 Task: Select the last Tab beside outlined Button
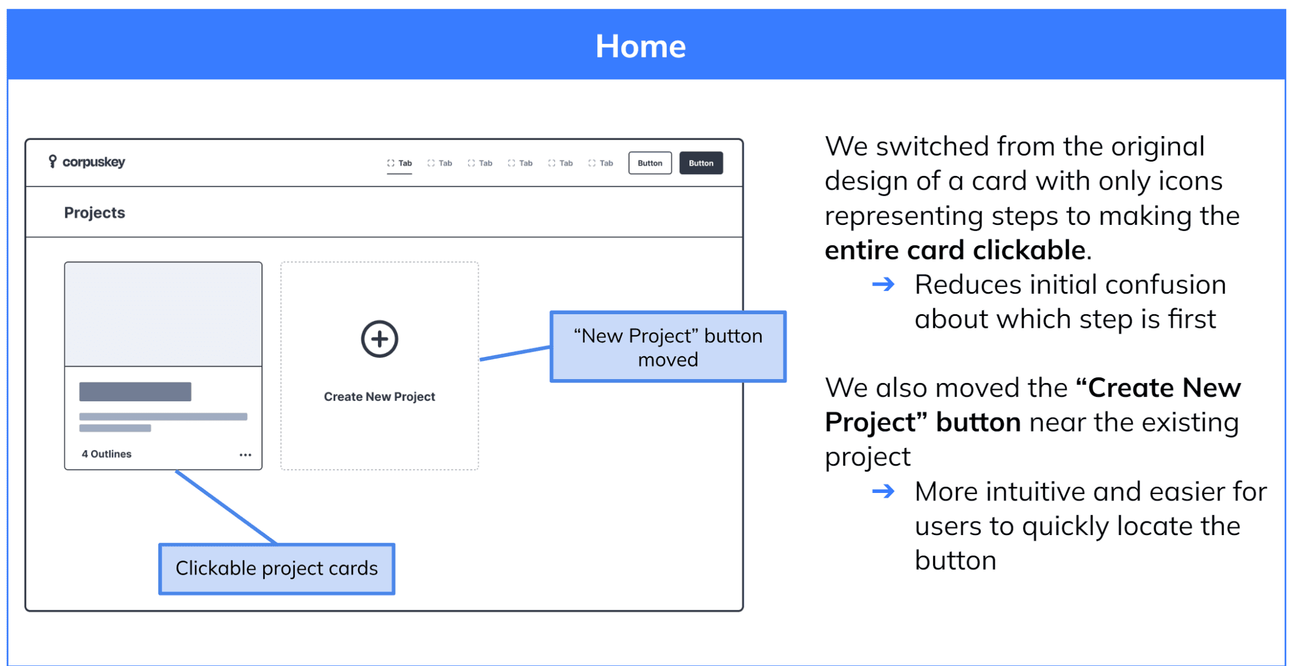pos(601,163)
